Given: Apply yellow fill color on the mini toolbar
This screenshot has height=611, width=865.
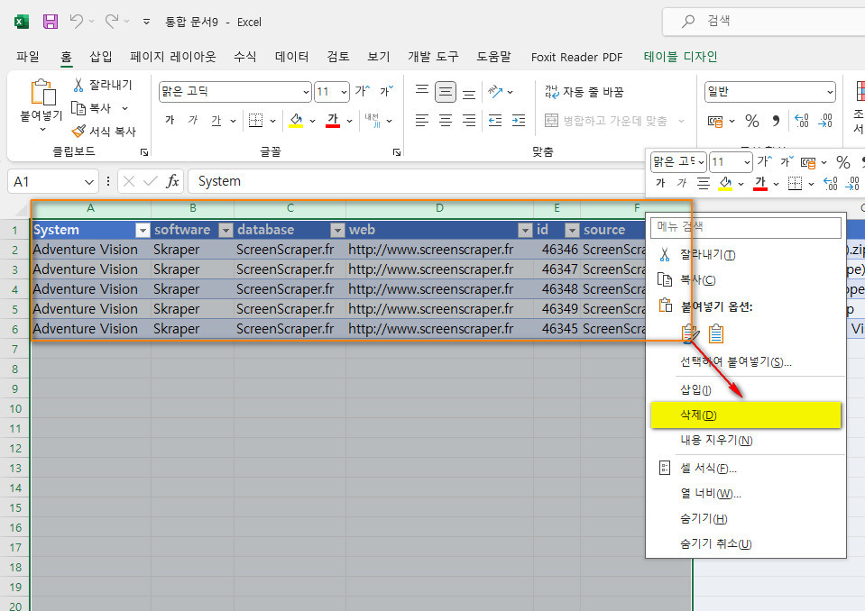Looking at the screenshot, I should [725, 184].
